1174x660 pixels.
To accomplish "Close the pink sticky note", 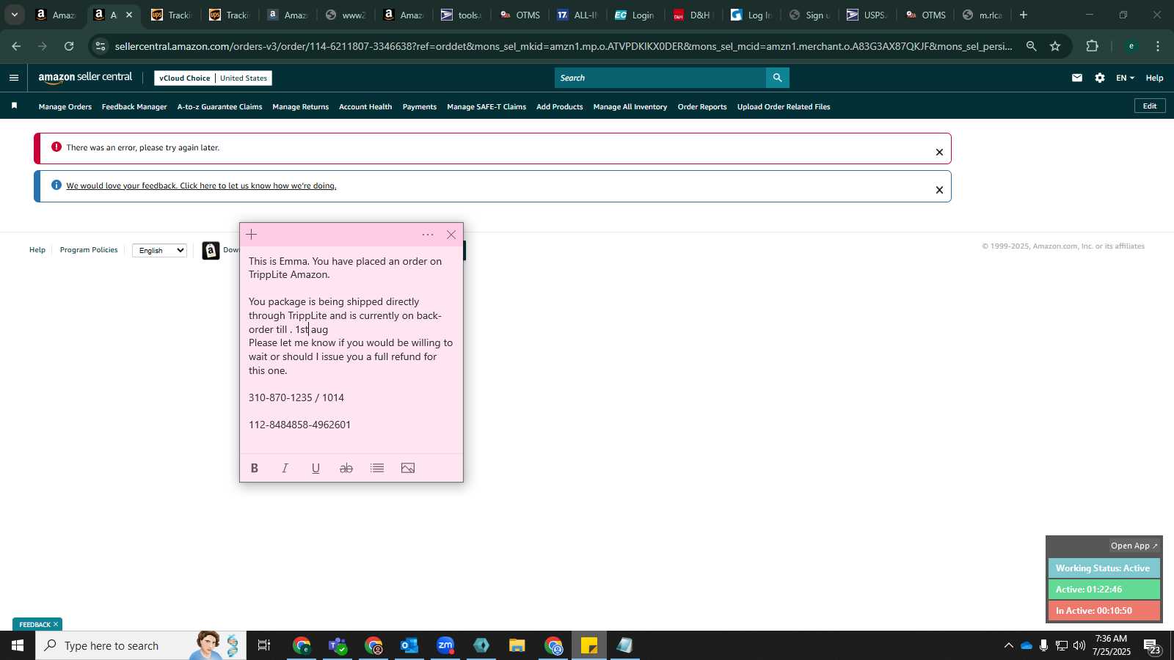I will (x=451, y=235).
